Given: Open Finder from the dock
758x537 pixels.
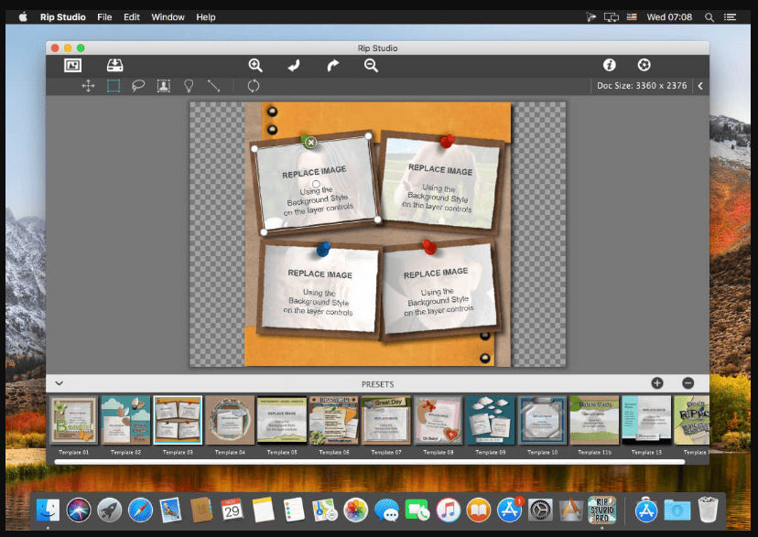Looking at the screenshot, I should [x=48, y=510].
